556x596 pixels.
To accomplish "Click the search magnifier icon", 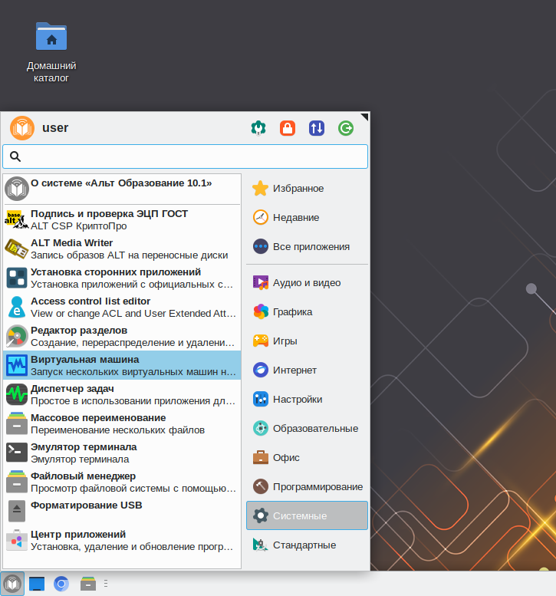I will click(15, 156).
